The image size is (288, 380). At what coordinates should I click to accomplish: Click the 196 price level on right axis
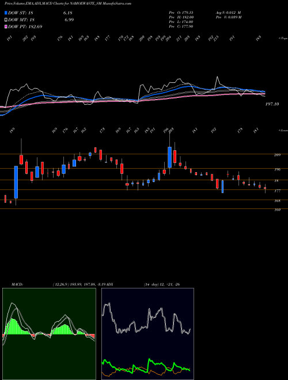tap(277, 170)
